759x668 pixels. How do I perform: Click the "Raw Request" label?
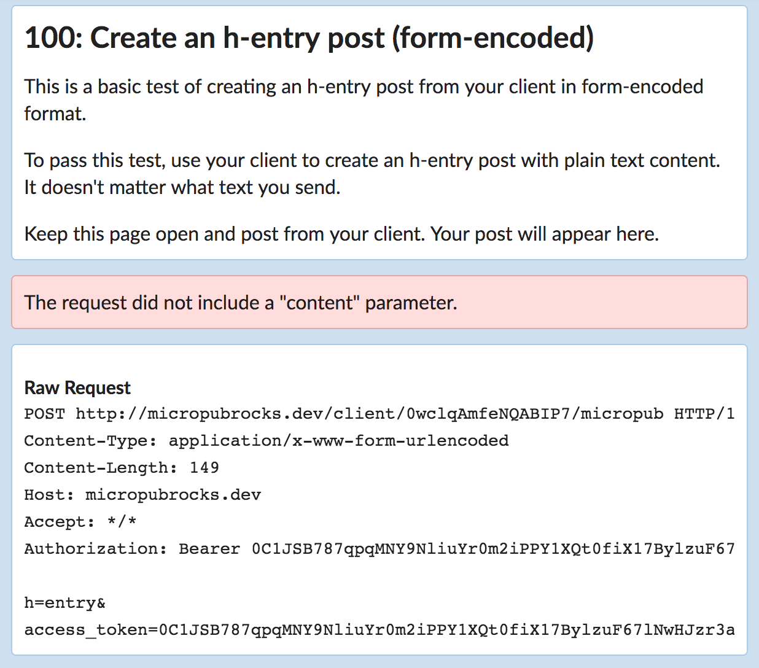tap(77, 387)
